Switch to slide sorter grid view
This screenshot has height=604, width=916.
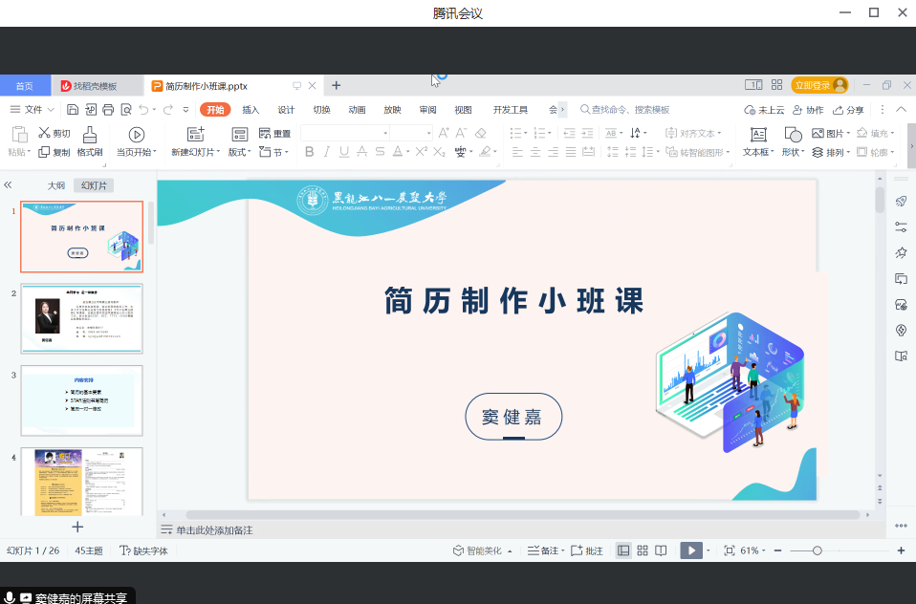pos(643,550)
